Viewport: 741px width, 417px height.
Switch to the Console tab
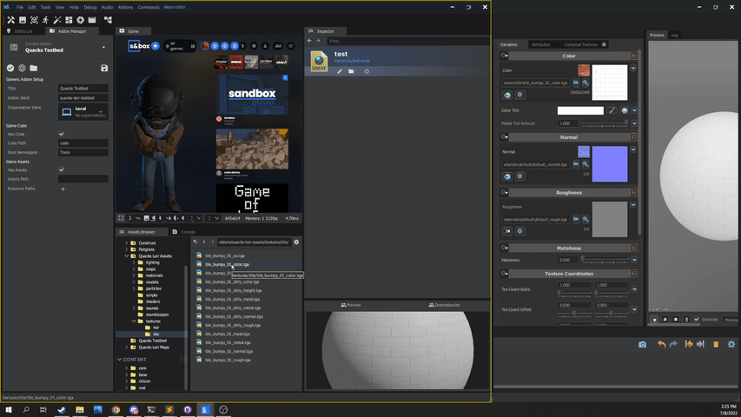(x=184, y=232)
